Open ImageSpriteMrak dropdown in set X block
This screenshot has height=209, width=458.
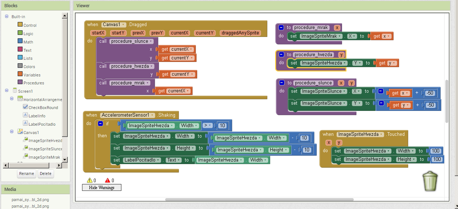click(322, 36)
